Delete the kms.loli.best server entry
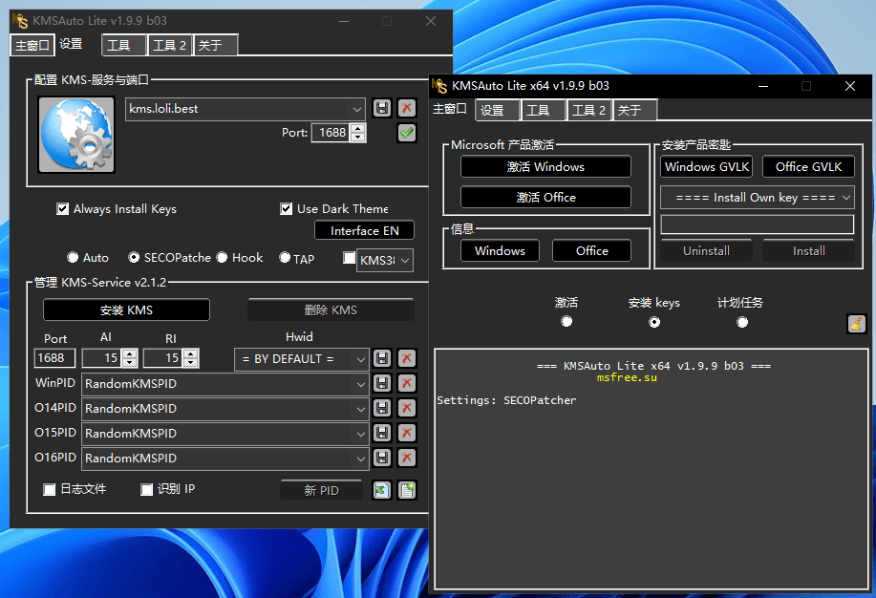The width and height of the screenshot is (876, 598). pos(407,108)
